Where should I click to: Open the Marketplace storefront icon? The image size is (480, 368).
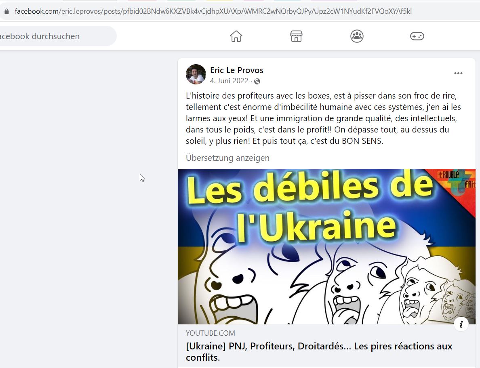click(296, 36)
